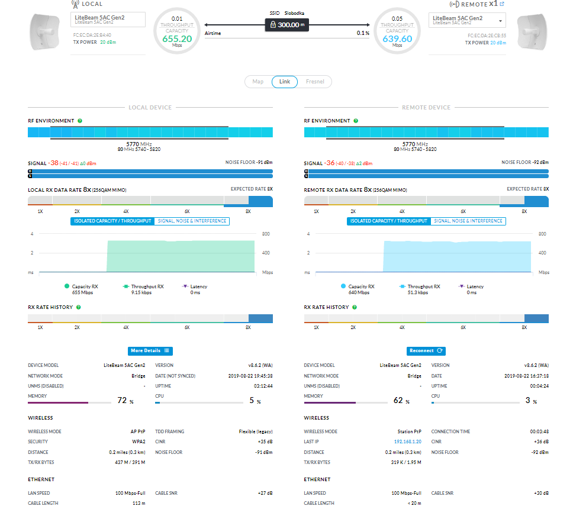Viewport: 573px width, 522px height.
Task: Click the local antenna tower icon
Action: 75,4
